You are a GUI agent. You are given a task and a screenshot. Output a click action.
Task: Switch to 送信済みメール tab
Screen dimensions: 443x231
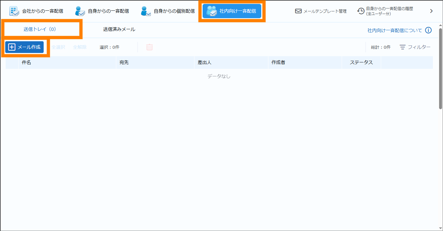pyautogui.click(x=119, y=29)
